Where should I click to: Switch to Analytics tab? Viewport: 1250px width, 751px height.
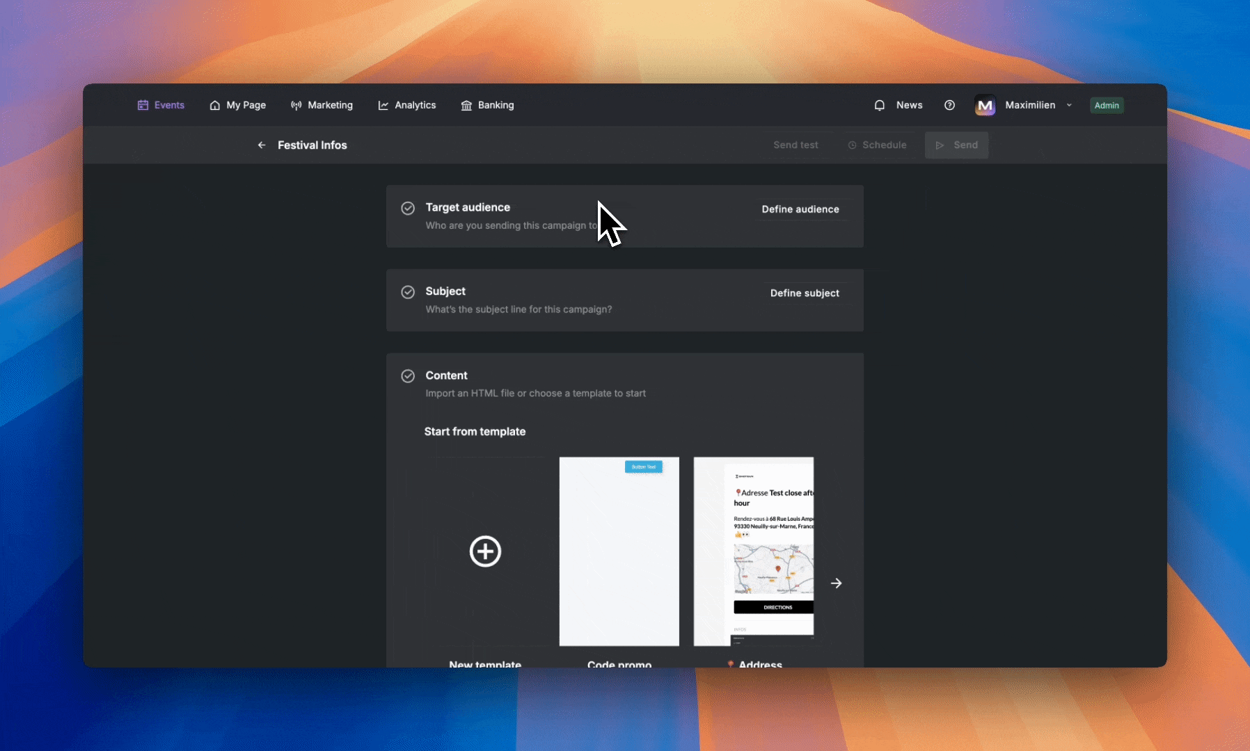pyautogui.click(x=407, y=105)
